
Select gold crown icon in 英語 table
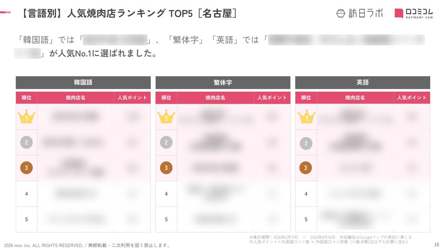click(306, 116)
